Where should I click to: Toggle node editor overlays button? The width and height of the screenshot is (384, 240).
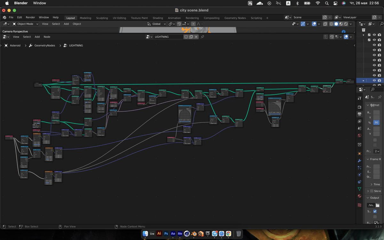(346, 37)
